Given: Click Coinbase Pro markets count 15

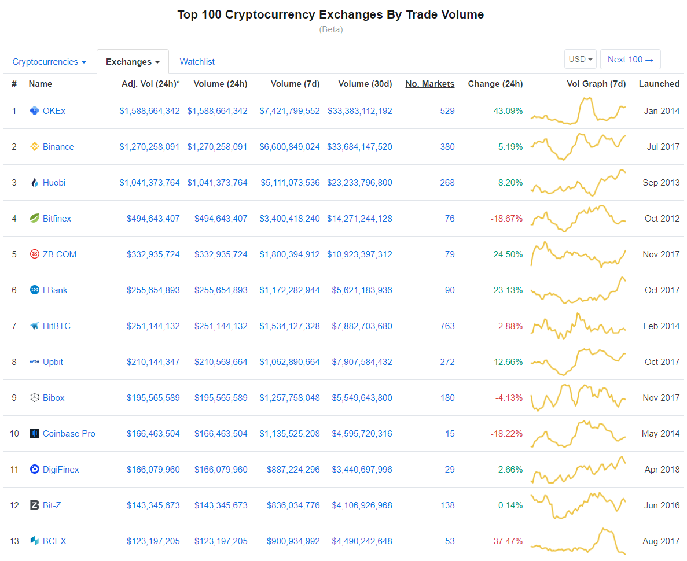Looking at the screenshot, I should pyautogui.click(x=450, y=434).
